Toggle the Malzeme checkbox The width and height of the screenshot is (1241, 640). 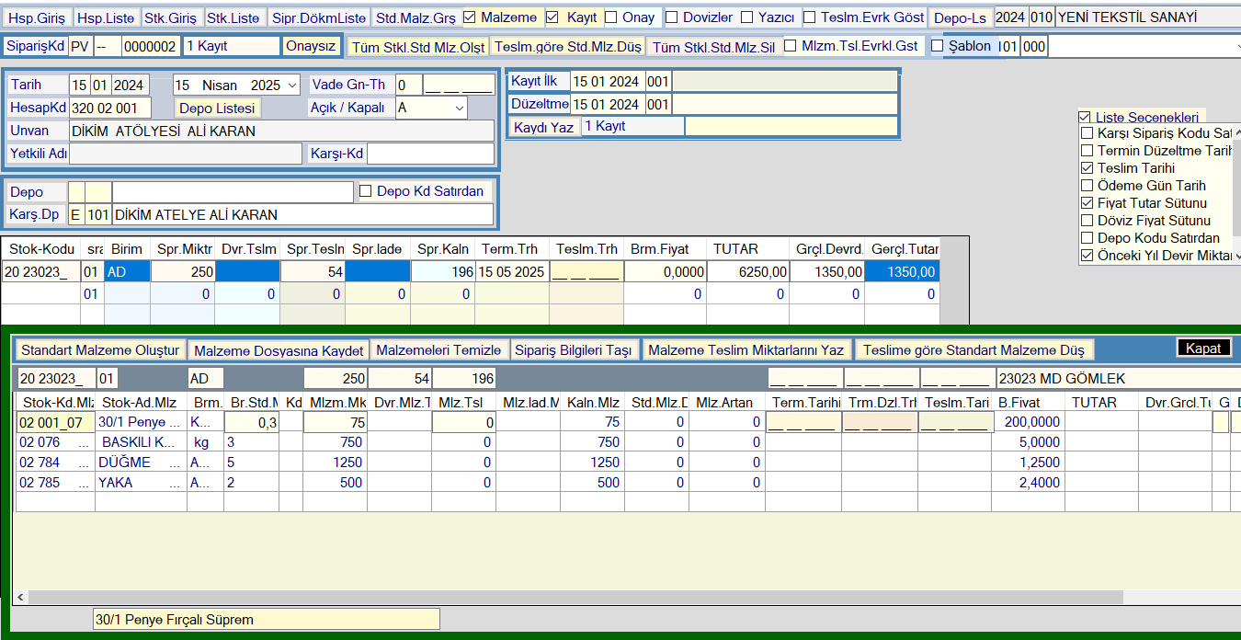point(470,17)
